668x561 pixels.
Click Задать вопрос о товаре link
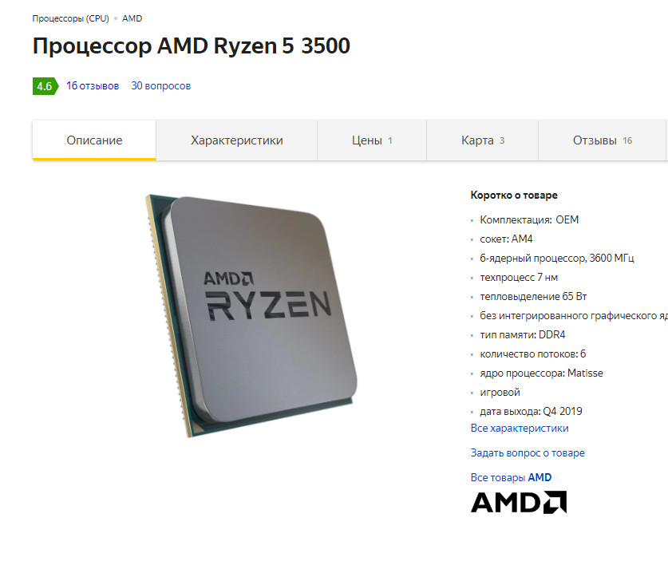(528, 452)
